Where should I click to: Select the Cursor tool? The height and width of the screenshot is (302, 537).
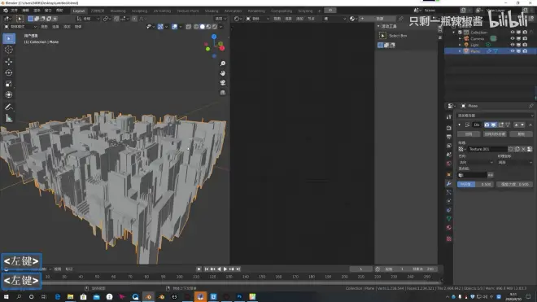[9, 50]
